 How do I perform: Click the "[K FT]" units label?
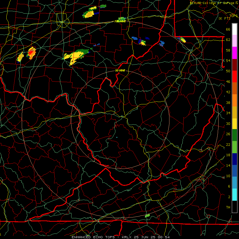tap(224, 18)
